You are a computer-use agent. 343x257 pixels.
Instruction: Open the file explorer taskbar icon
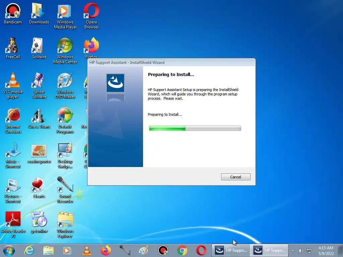pos(48,250)
